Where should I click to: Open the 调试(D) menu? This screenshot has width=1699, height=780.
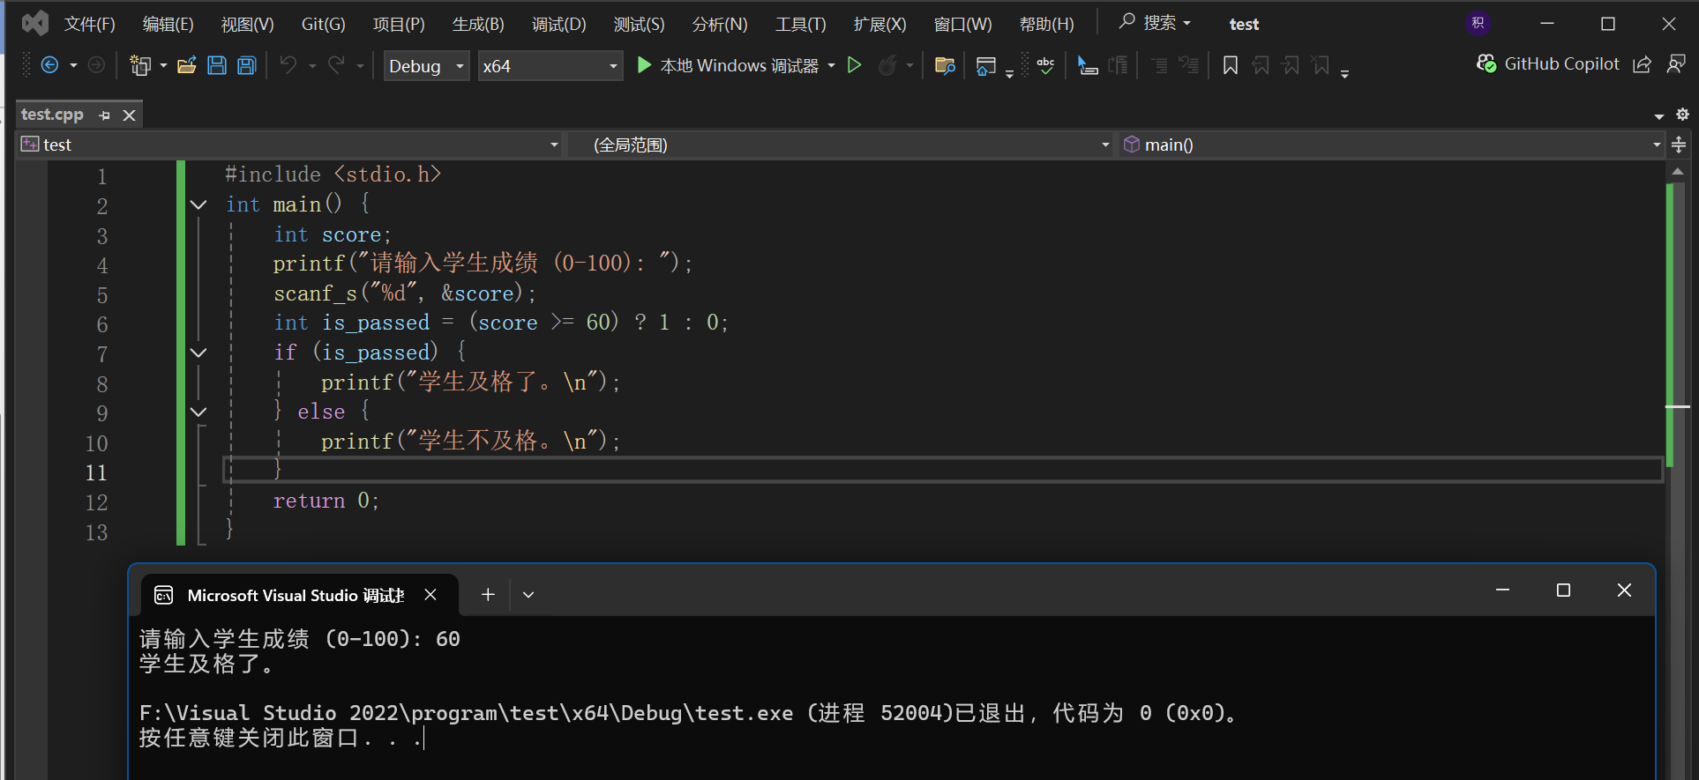tap(559, 24)
